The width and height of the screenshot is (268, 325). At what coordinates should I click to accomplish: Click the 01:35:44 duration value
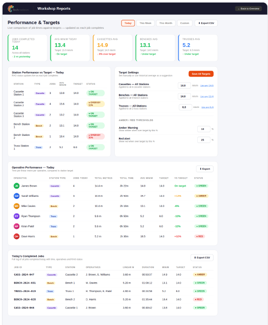coord(147,300)
